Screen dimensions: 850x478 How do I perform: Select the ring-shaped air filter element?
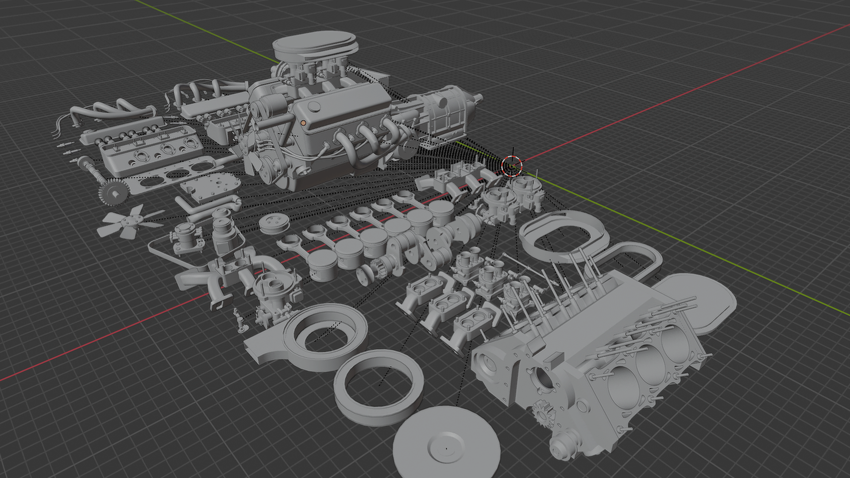(x=380, y=387)
